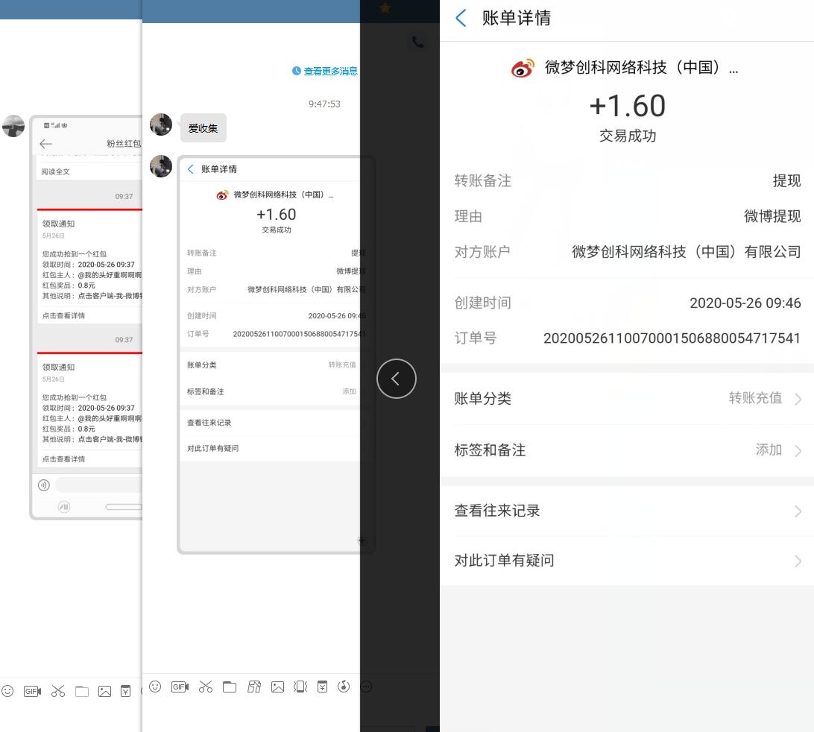
Task: Click picture icon in the middle chat toolbar
Action: 278,687
